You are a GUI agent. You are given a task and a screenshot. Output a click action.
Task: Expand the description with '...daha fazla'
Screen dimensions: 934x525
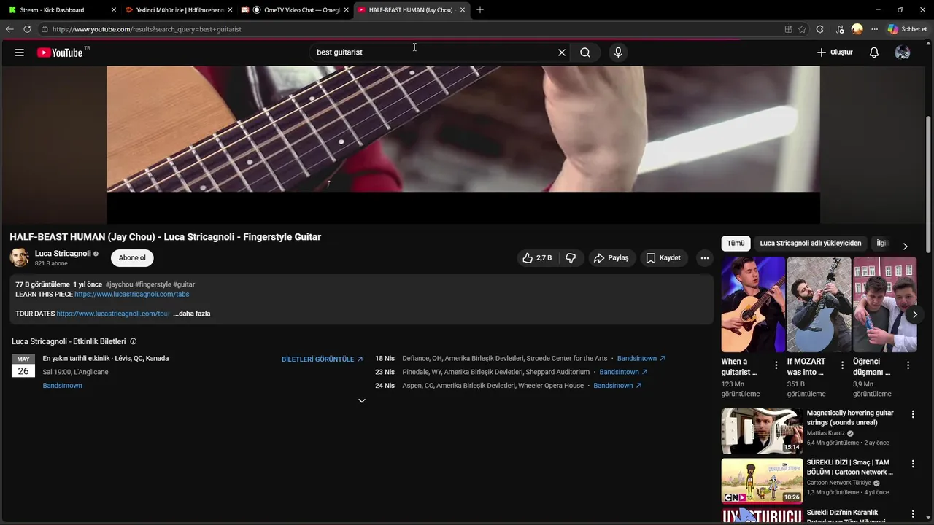(192, 314)
